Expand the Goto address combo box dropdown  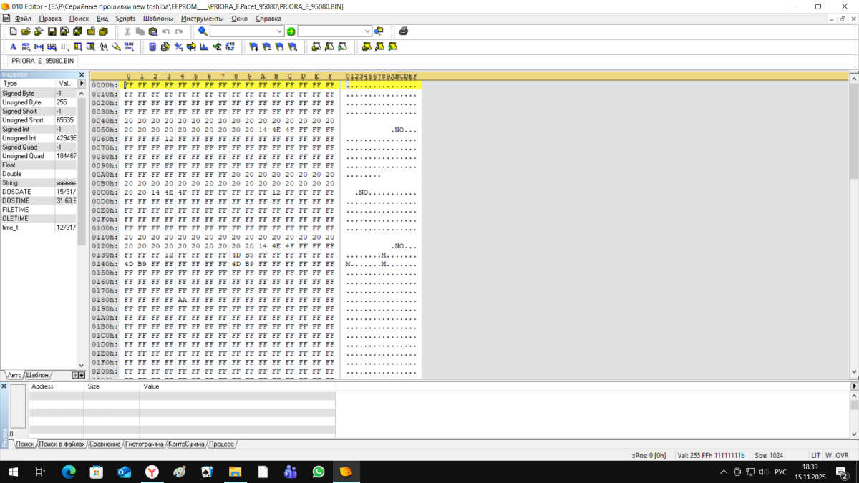(x=367, y=31)
